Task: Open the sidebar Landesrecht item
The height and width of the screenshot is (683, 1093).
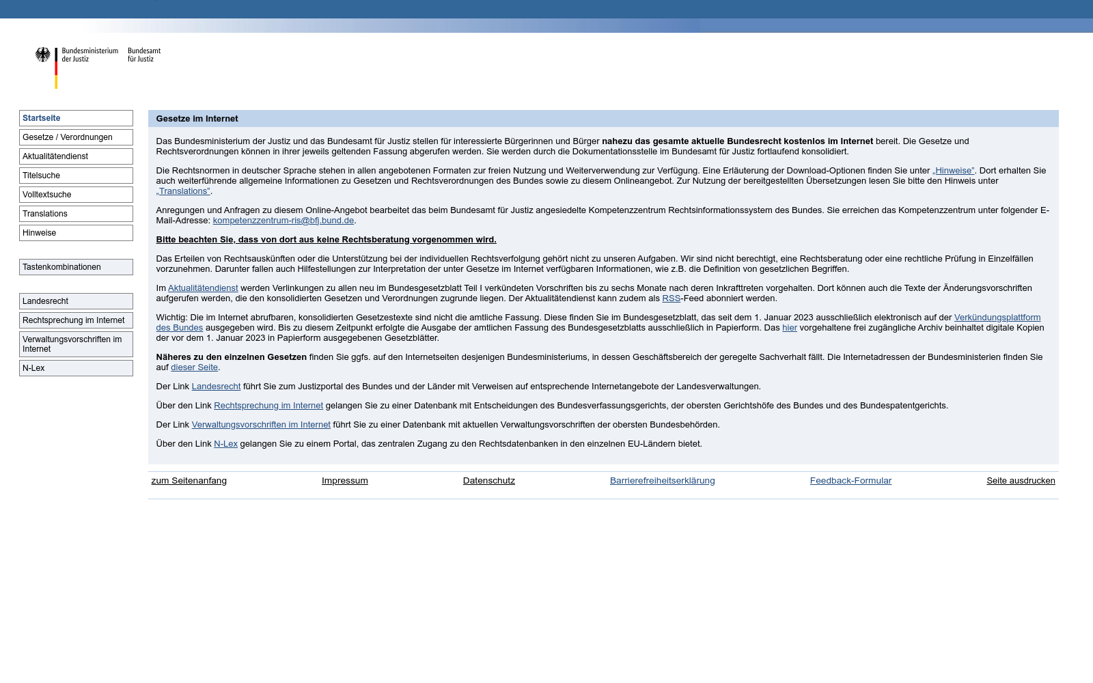Action: coord(76,301)
